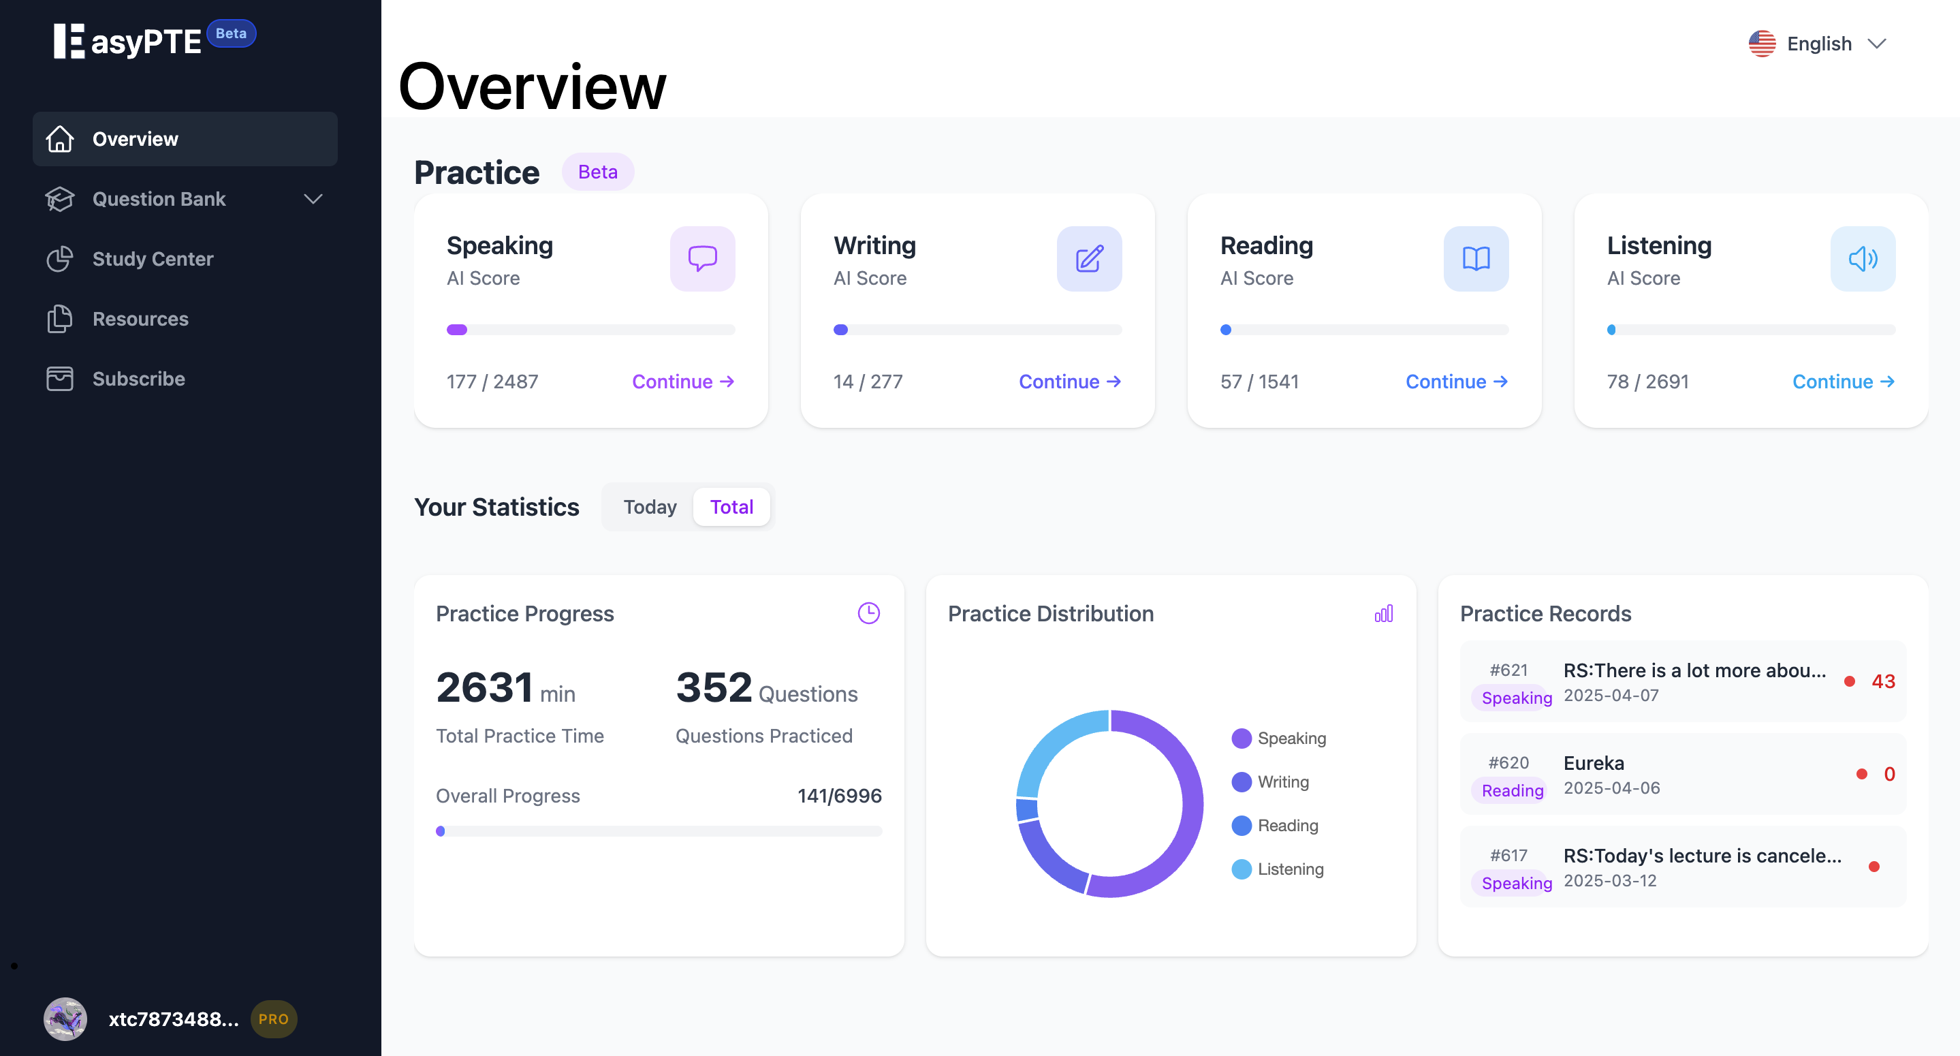Open the Resources icon in sidebar
1960x1056 pixels.
pos(60,319)
